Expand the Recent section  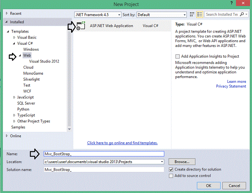coord(7,13)
